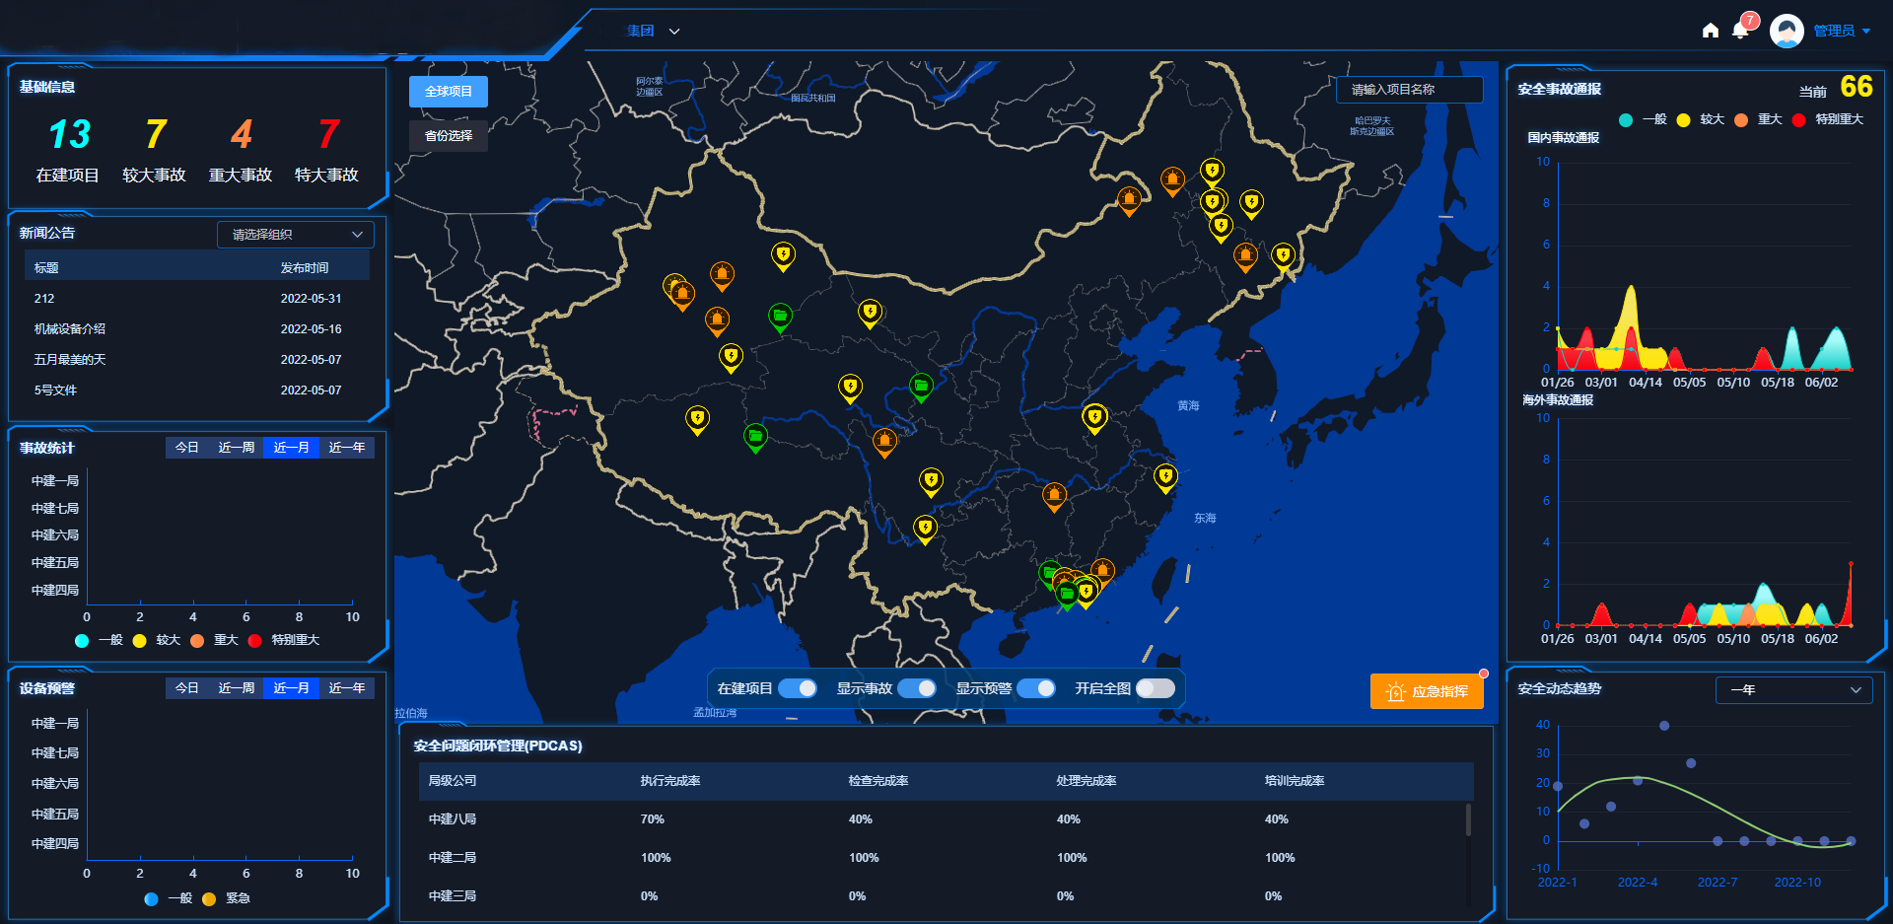Click the alarm icon on 应急指挥 button
This screenshot has width=1893, height=924.
[x=1395, y=692]
